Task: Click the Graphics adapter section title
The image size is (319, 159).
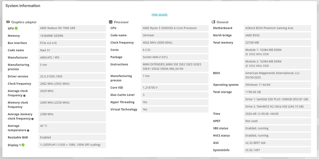Action: pyautogui.click(x=24, y=22)
